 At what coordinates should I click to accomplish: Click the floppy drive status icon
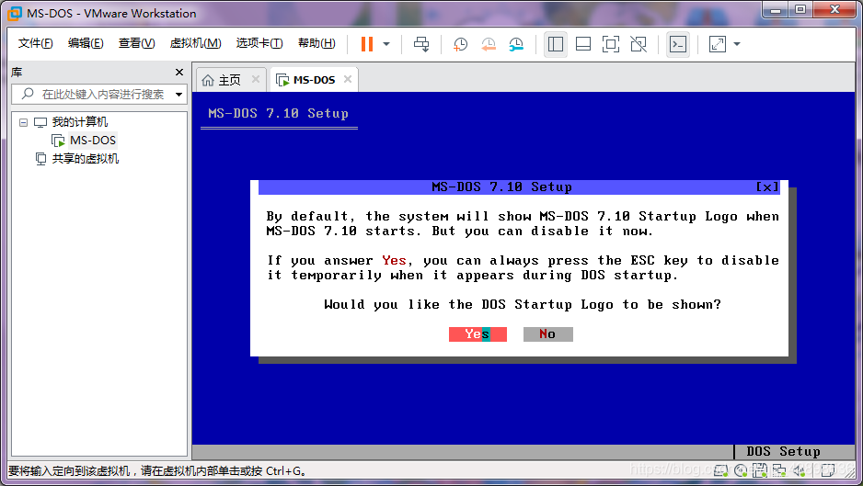click(760, 470)
